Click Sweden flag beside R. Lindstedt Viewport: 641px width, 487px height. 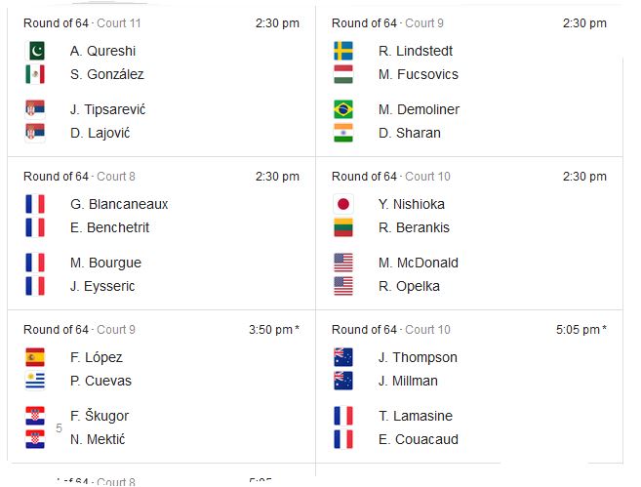(x=343, y=51)
